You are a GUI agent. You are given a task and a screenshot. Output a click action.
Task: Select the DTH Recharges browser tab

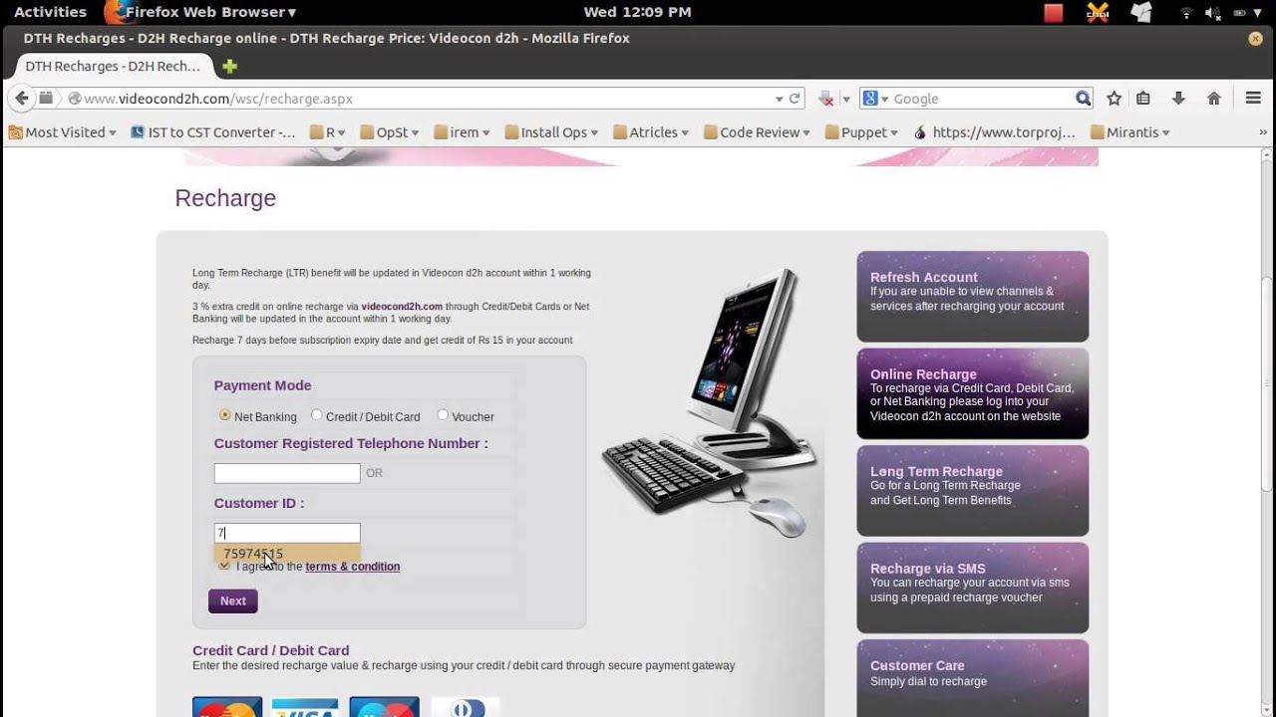[x=112, y=67]
